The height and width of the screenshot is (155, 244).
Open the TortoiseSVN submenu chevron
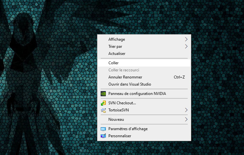(186, 110)
